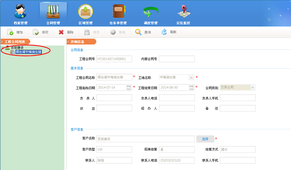Click the 选择 button beside 客户名称

[x=205, y=139]
